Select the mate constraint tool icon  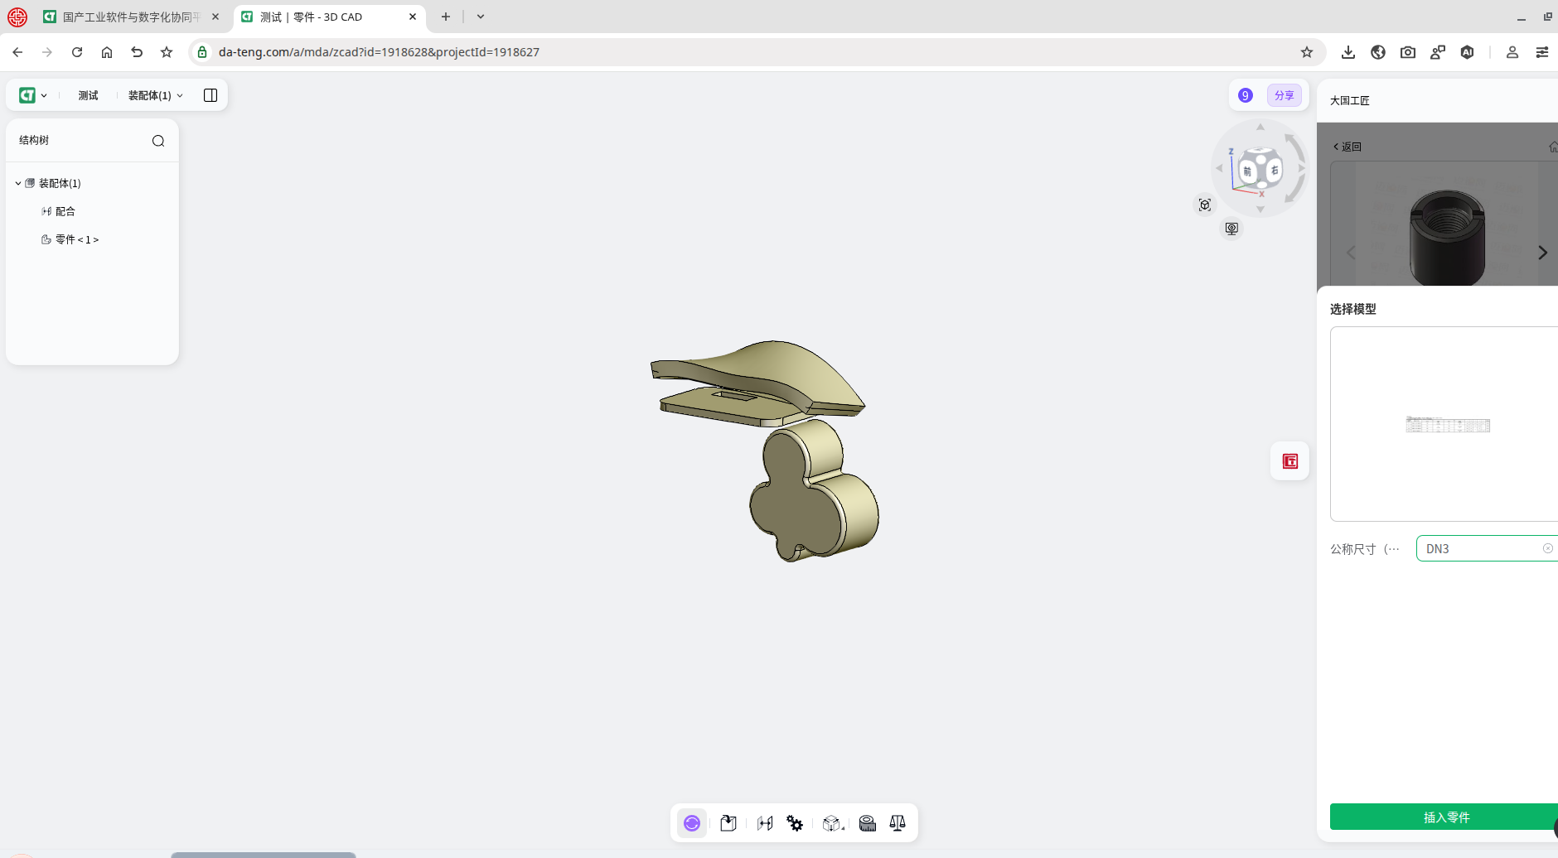[765, 823]
